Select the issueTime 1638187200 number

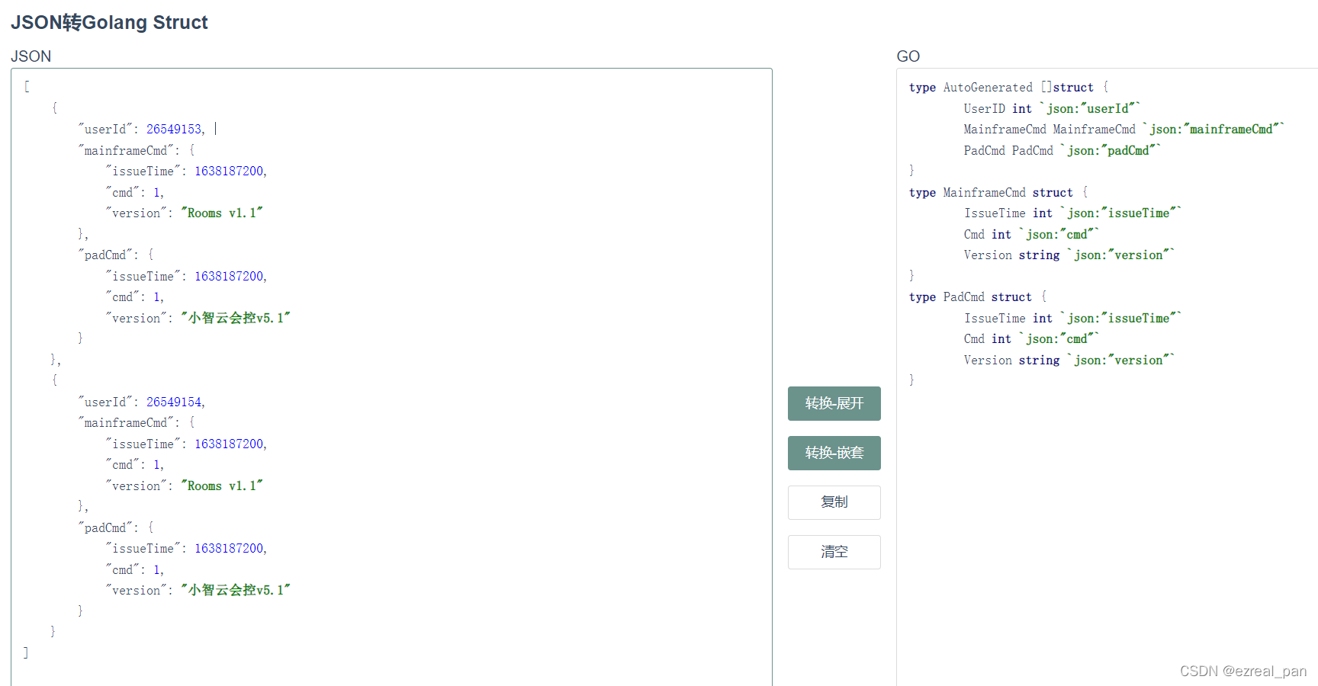[x=230, y=171]
